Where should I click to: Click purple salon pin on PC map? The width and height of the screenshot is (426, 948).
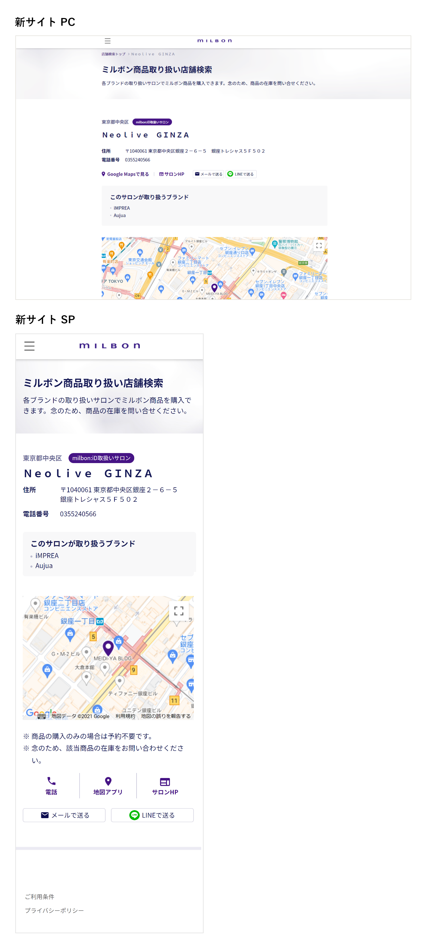coord(214,288)
